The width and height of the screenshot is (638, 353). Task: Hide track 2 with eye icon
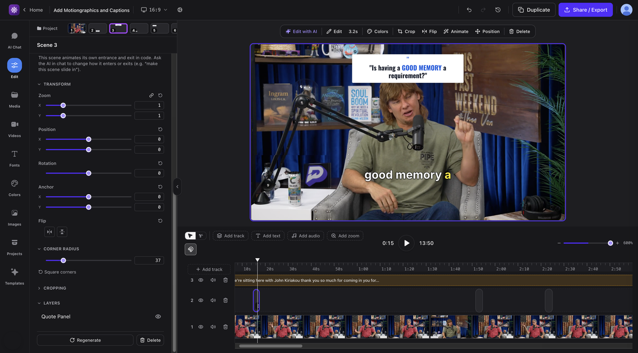[x=201, y=300]
